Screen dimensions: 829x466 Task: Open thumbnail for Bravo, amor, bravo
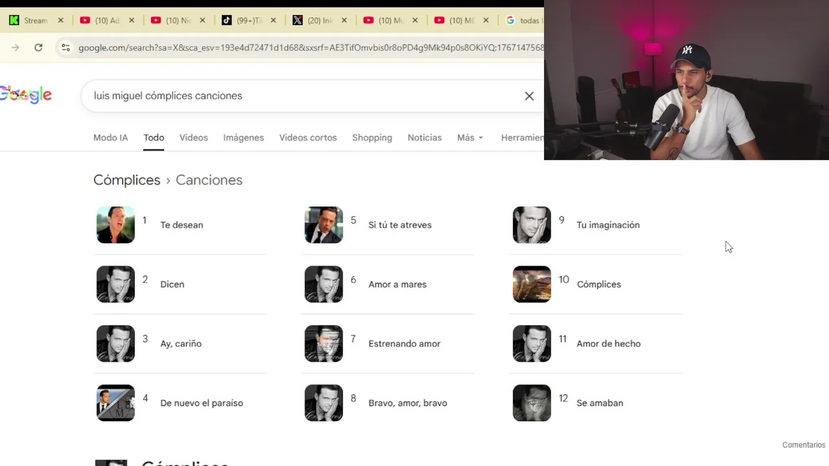tap(324, 403)
